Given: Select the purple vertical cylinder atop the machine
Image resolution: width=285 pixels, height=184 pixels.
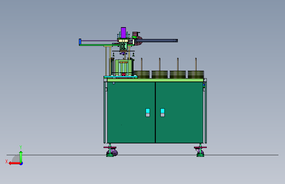Looking at the screenshot, I should pyautogui.click(x=123, y=33).
